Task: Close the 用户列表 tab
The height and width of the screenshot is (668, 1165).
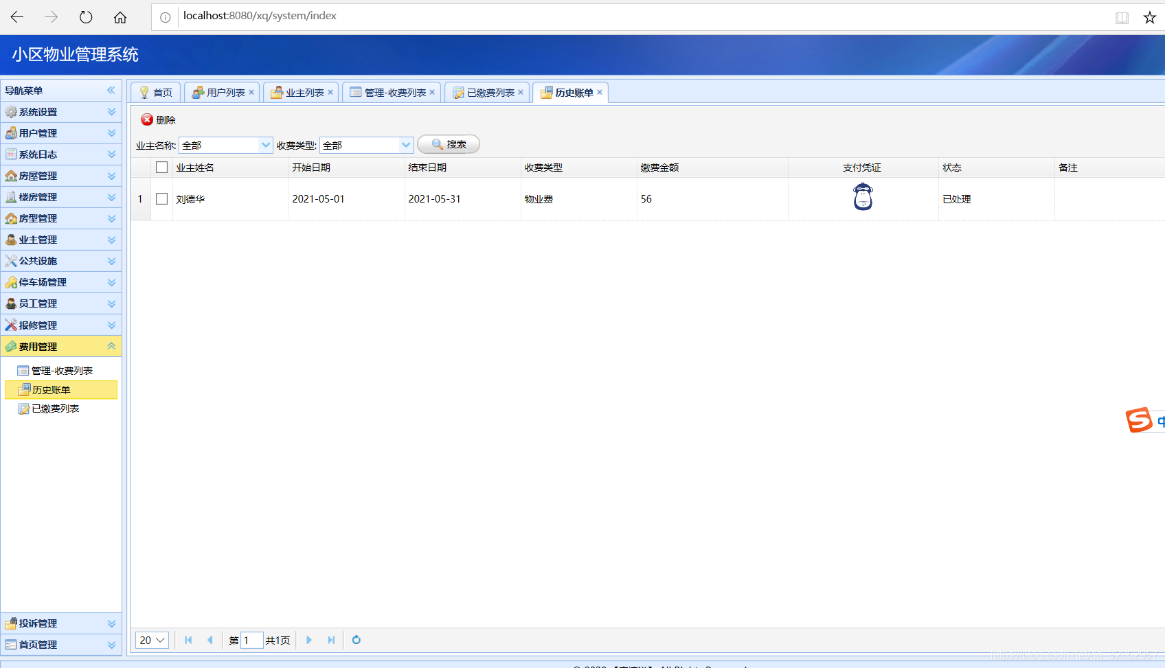Action: pos(251,93)
